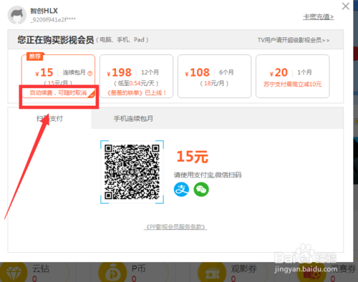Click the Alipay payment icon
The height and width of the screenshot is (282, 358).
181,190
